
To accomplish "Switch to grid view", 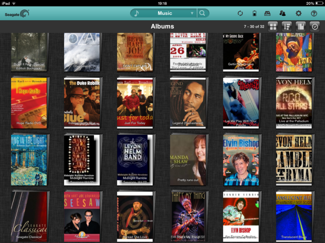I will click(x=273, y=26).
